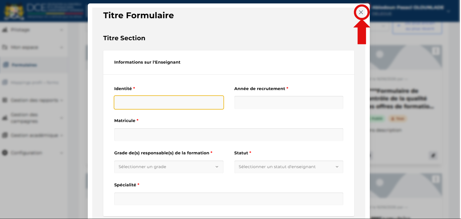Click into the Matricule text field
Image resolution: width=461 pixels, height=219 pixels.
pos(229,134)
